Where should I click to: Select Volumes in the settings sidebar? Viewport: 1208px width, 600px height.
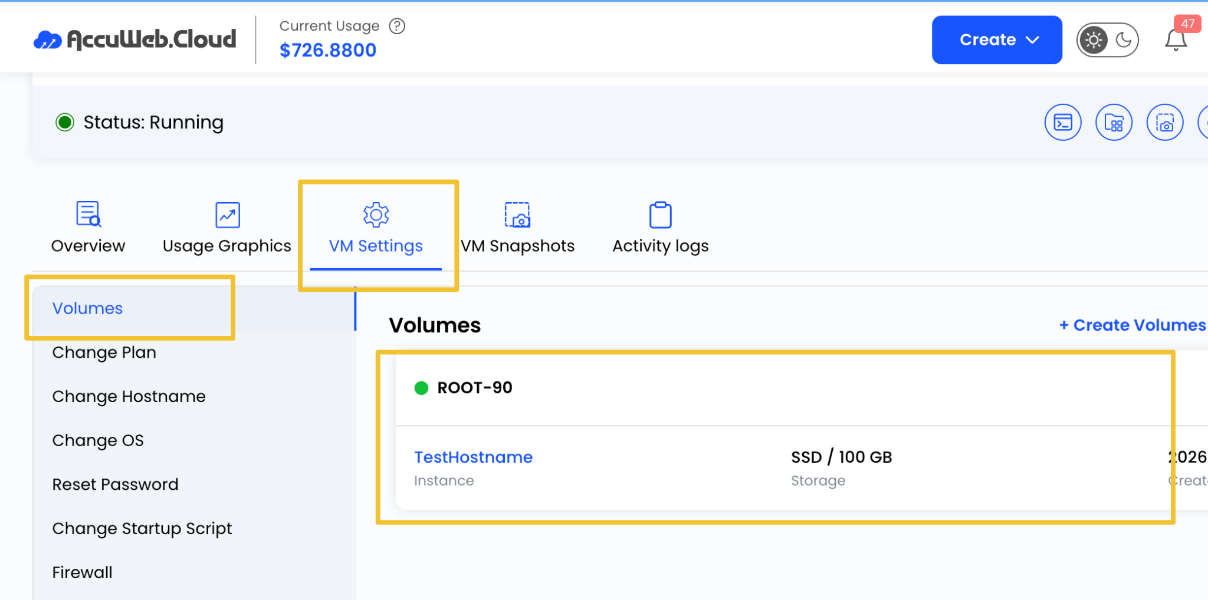click(194, 308)
